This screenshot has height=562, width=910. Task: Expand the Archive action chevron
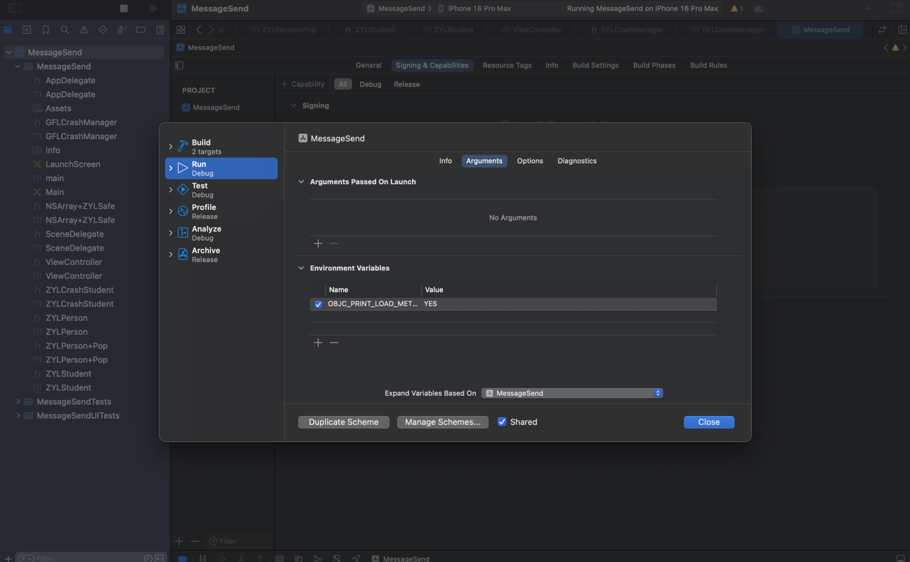171,254
